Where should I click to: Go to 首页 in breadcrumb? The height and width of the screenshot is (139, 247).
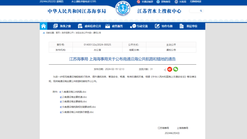coord(58,33)
